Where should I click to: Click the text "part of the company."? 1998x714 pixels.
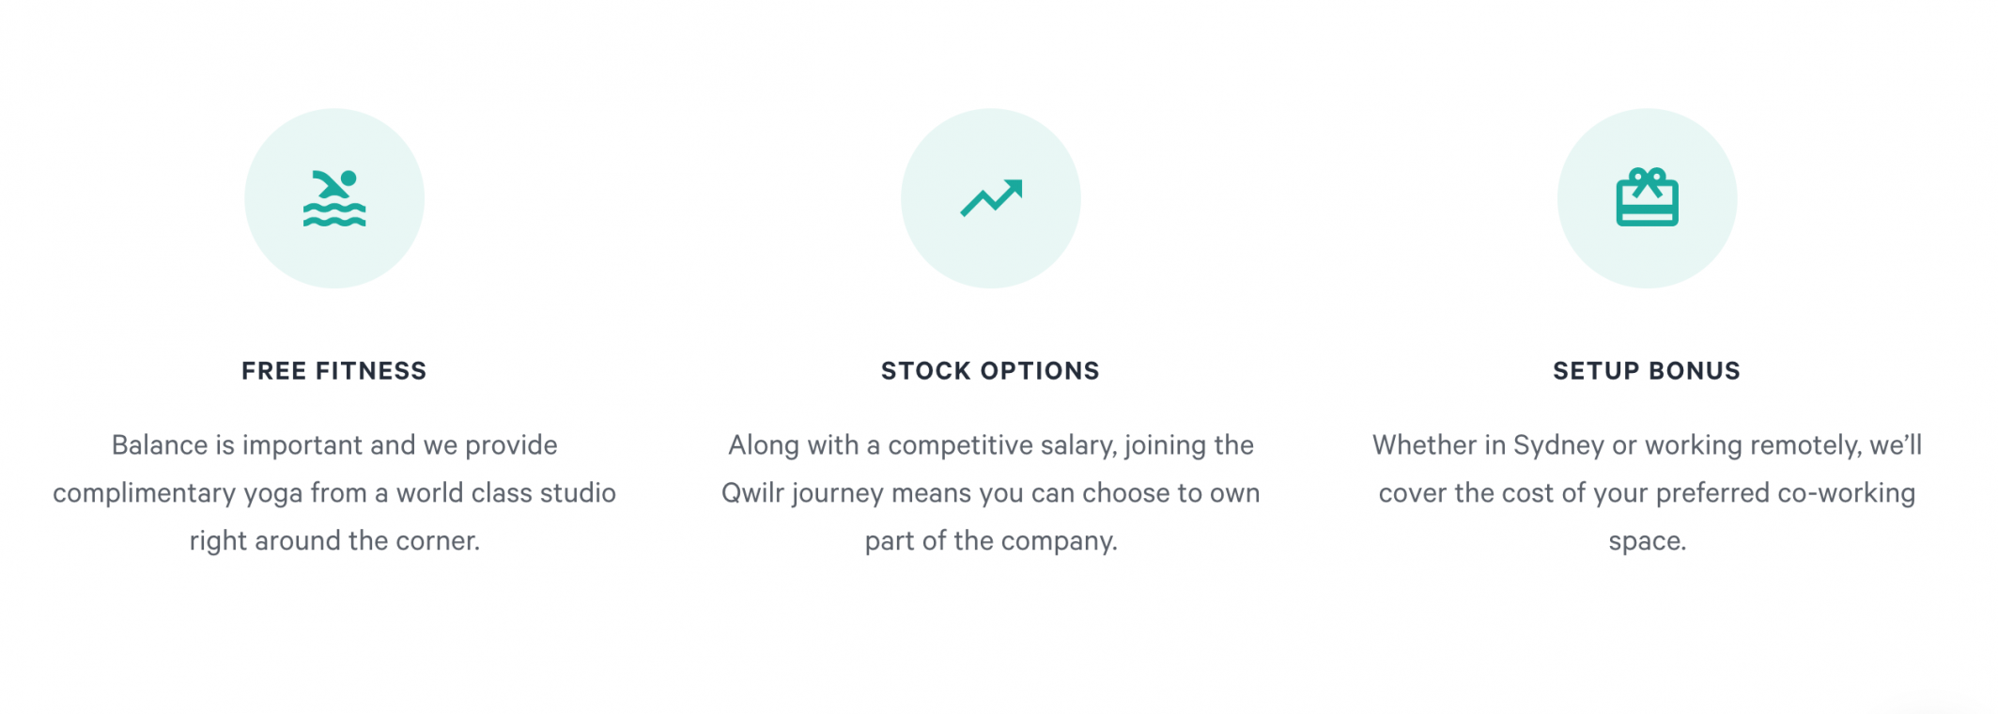pyautogui.click(x=991, y=541)
